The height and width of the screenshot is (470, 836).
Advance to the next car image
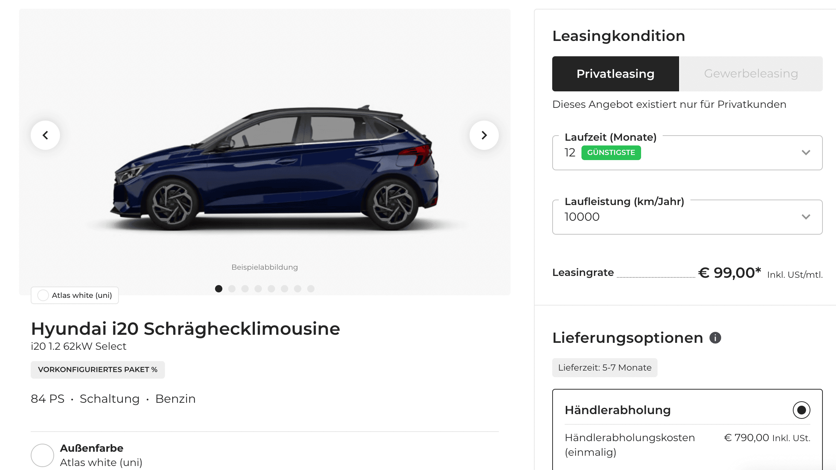pyautogui.click(x=484, y=135)
